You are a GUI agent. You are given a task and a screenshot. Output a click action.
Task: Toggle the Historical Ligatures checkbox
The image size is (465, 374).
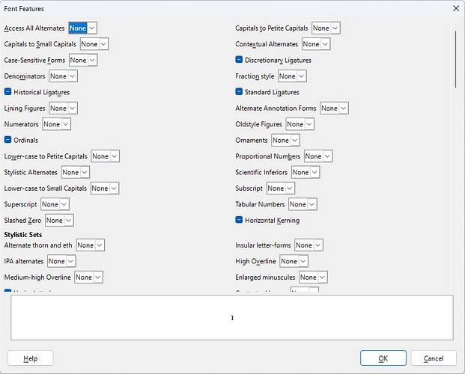click(8, 92)
